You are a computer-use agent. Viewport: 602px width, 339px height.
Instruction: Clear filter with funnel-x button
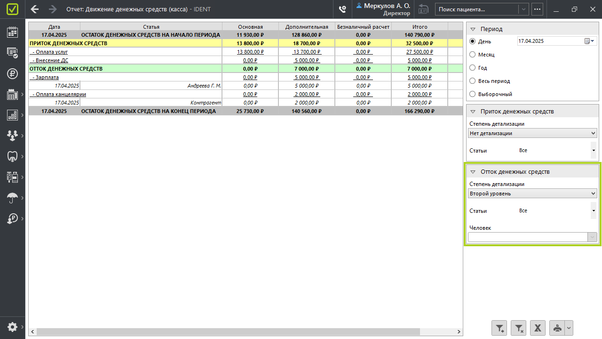tap(518, 328)
